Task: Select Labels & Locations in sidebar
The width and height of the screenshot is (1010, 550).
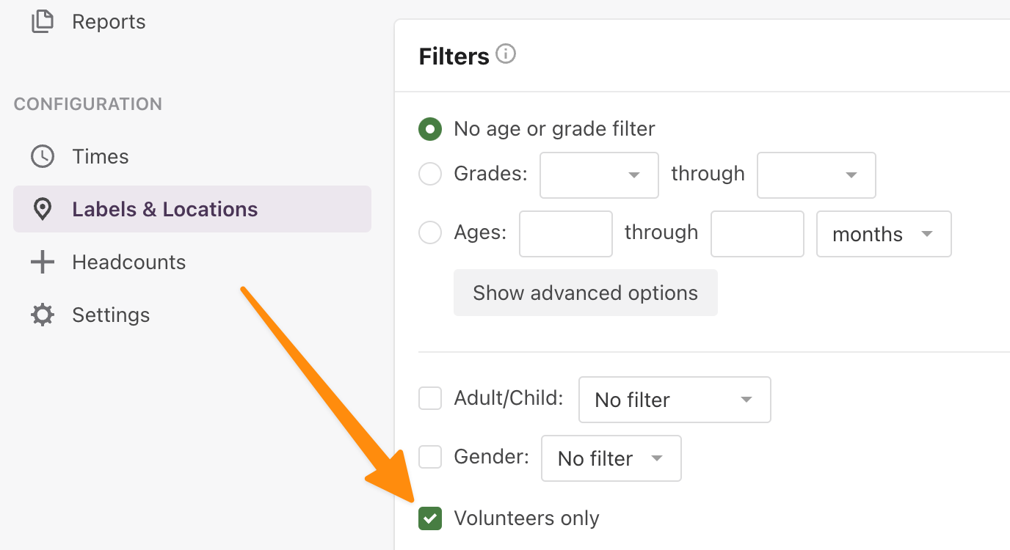Action: tap(192, 209)
